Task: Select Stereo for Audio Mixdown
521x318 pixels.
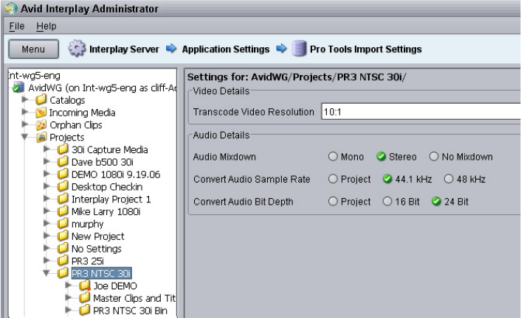Action: click(381, 157)
